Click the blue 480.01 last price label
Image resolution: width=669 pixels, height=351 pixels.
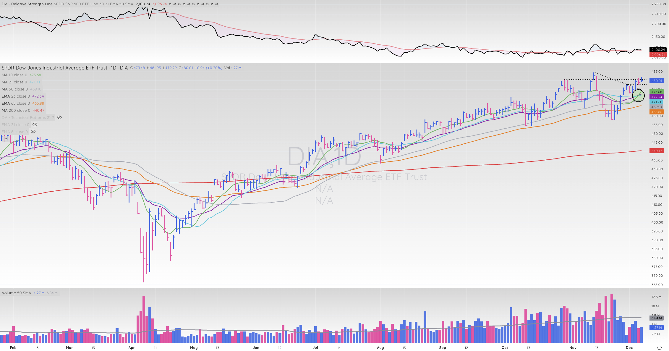coord(657,81)
